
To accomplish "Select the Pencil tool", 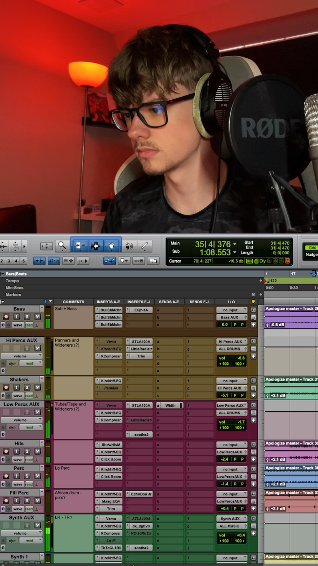I will click(145, 246).
